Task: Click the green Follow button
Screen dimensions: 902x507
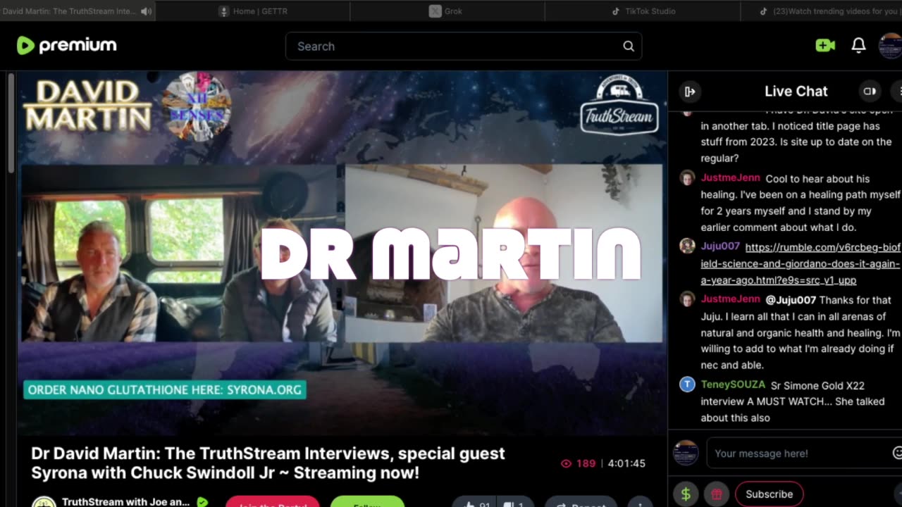Action: tap(367, 502)
